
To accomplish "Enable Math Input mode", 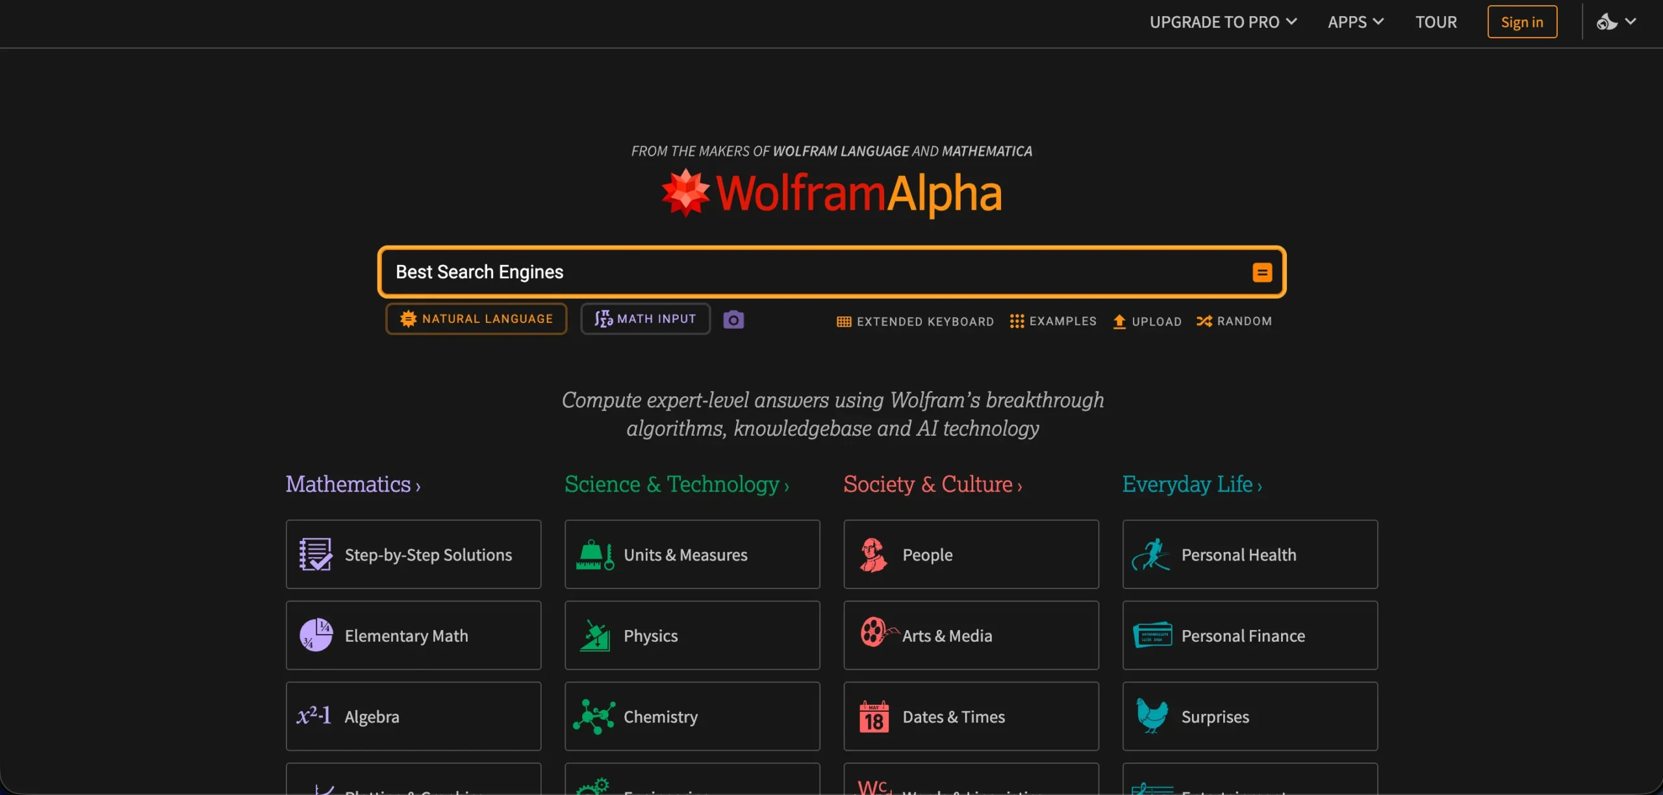I will click(644, 318).
